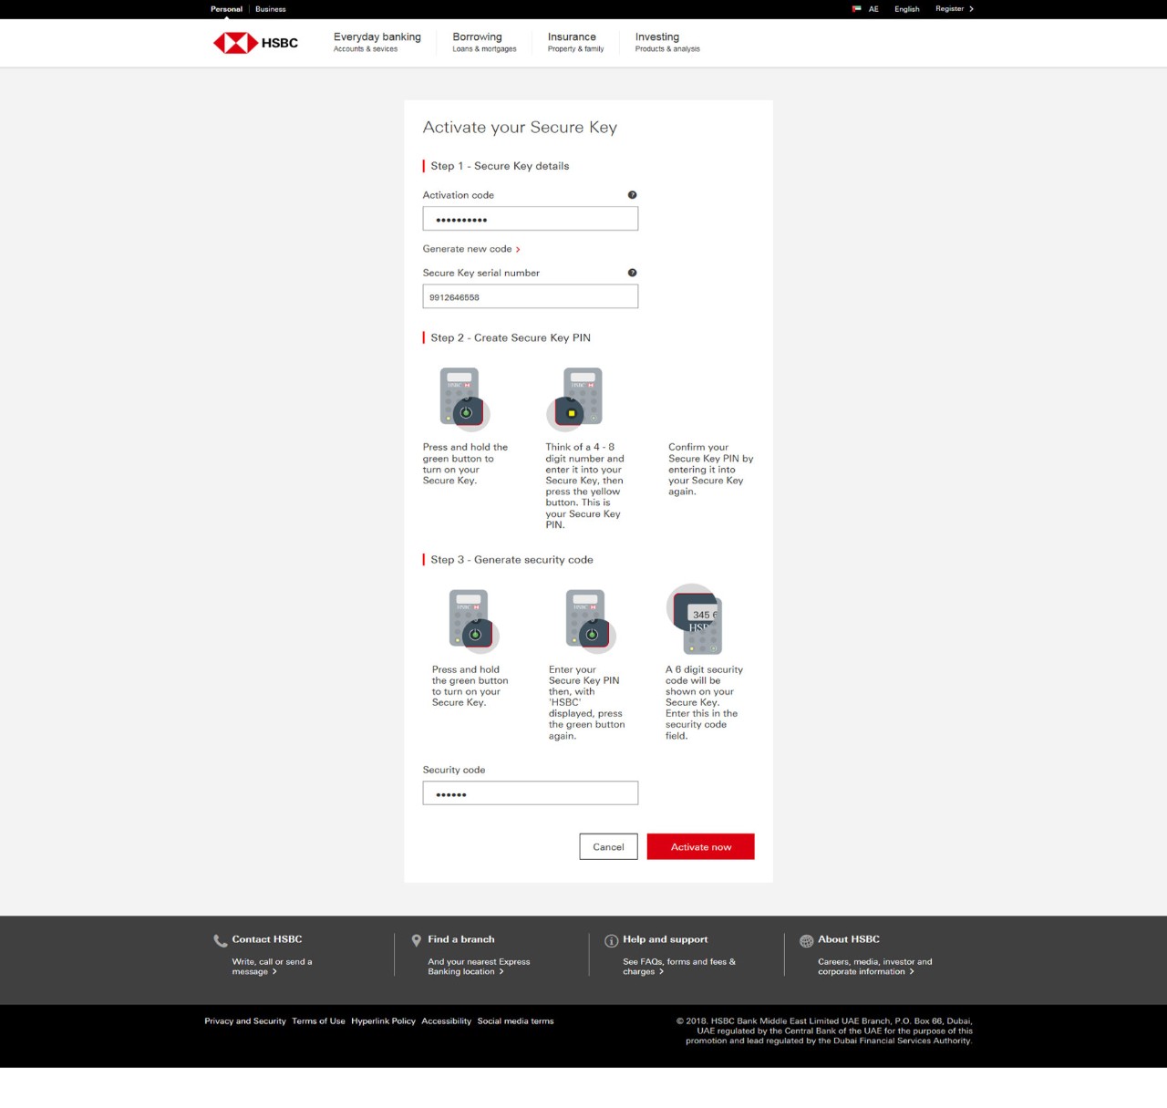
Task: Click the HSBC logo in header
Action: tap(255, 43)
